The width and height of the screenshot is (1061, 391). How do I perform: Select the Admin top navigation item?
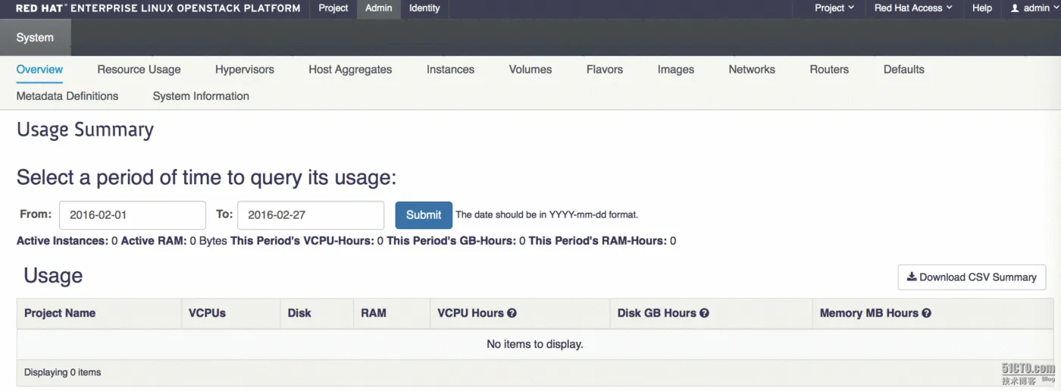379,8
